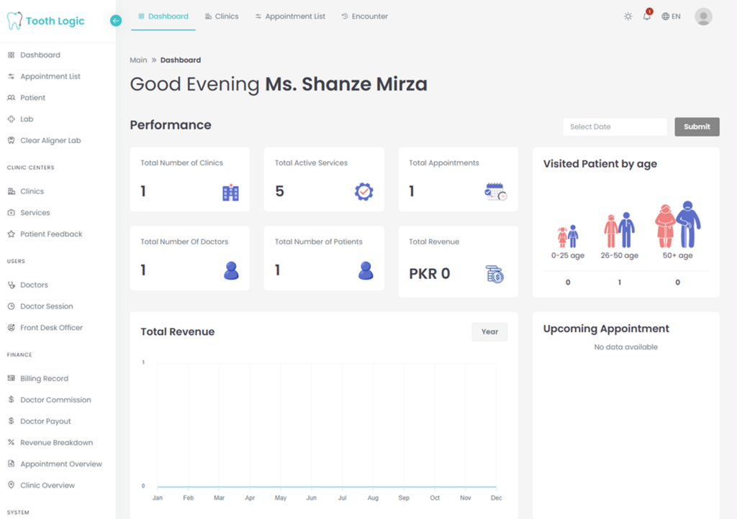Viewport: 737px width, 519px height.
Task: Open Doctor Payout in the sidebar
Action: pyautogui.click(x=39, y=421)
